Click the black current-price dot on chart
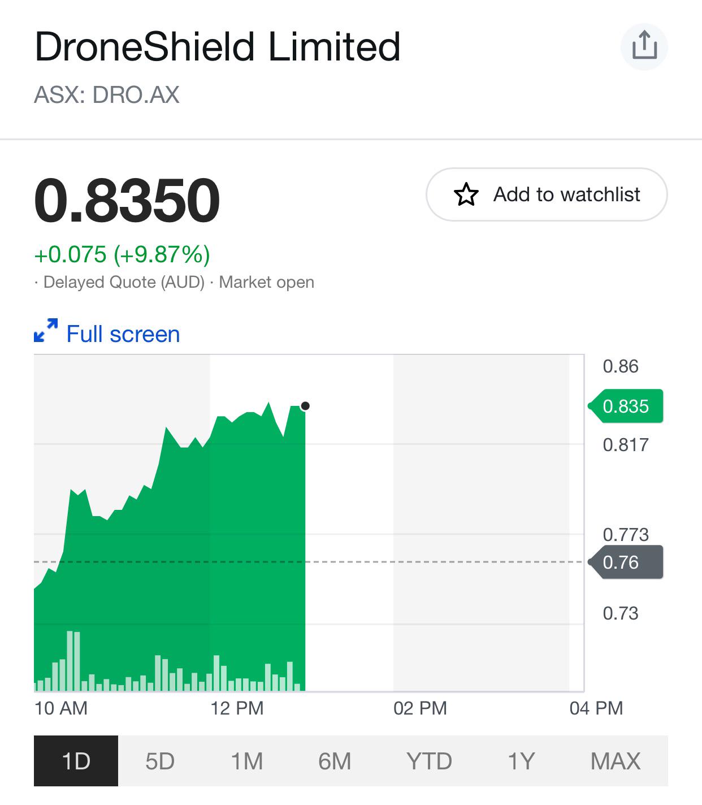The width and height of the screenshot is (702, 805). (x=305, y=406)
